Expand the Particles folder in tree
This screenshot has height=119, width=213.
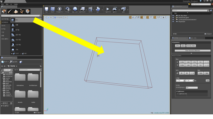point(2,89)
